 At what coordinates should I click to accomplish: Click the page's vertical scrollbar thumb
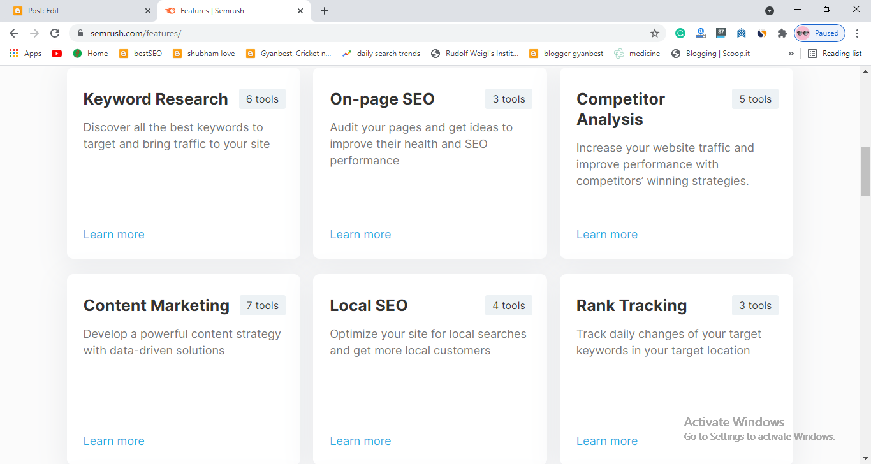865,171
